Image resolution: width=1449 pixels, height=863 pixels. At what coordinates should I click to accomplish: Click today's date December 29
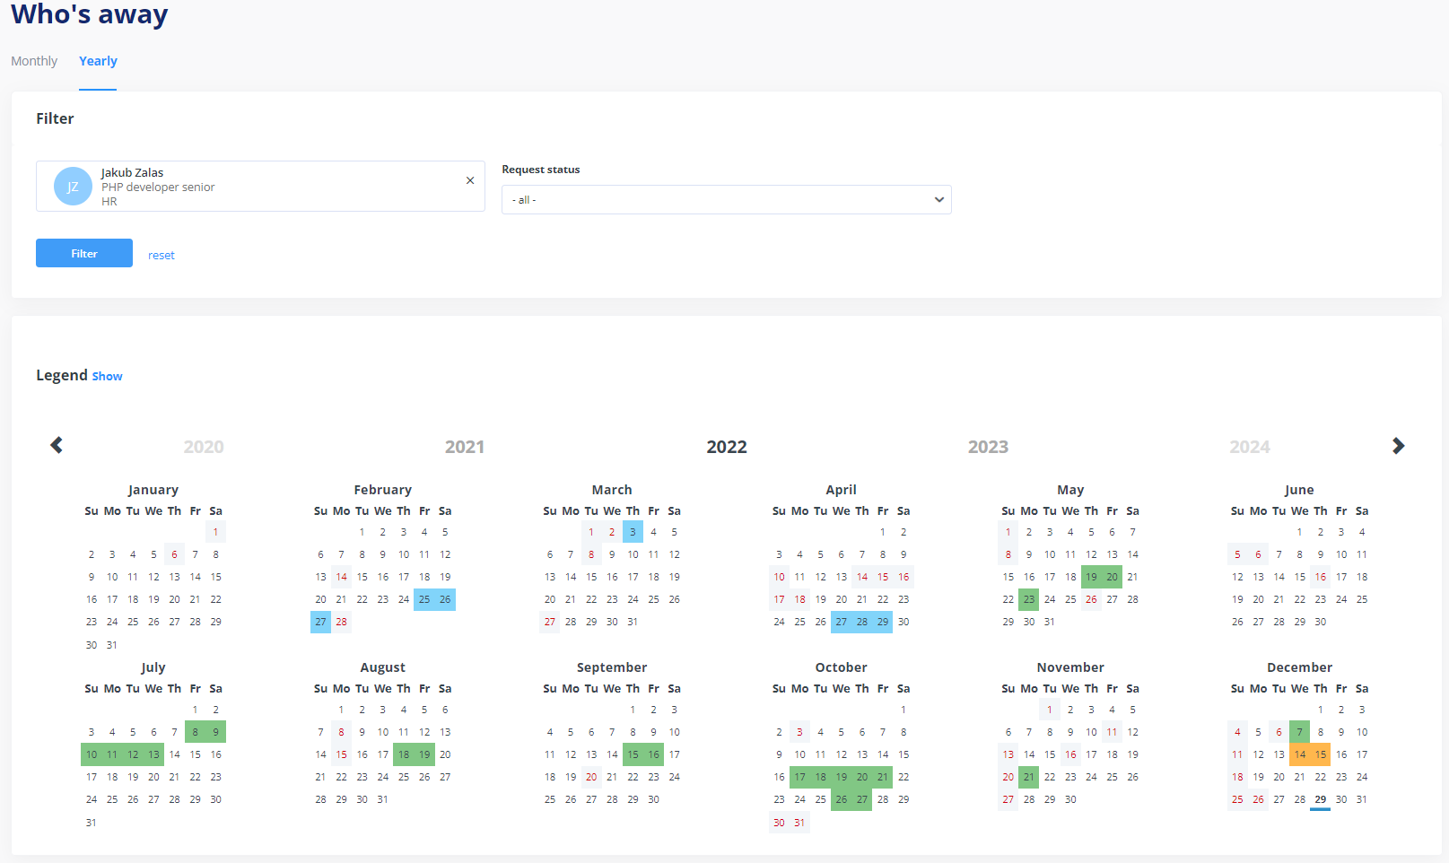tap(1320, 799)
